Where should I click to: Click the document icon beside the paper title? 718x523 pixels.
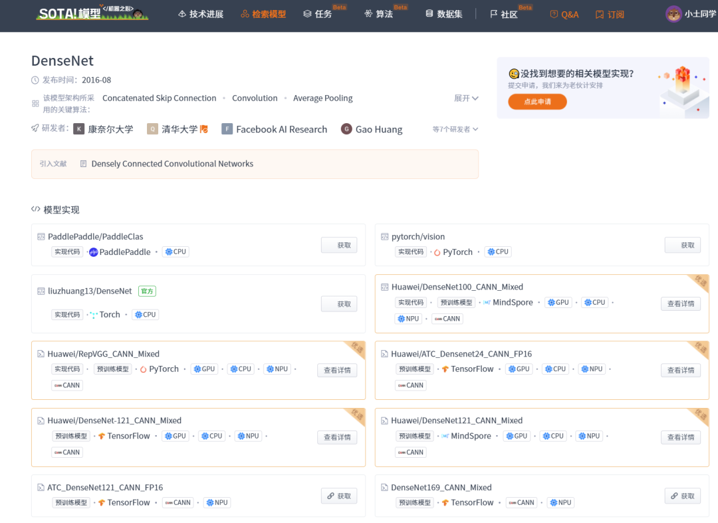pos(83,164)
